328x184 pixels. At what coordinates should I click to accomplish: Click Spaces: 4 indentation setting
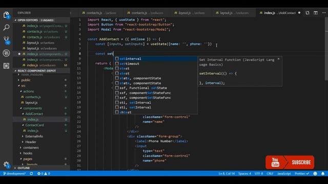pos(244,174)
